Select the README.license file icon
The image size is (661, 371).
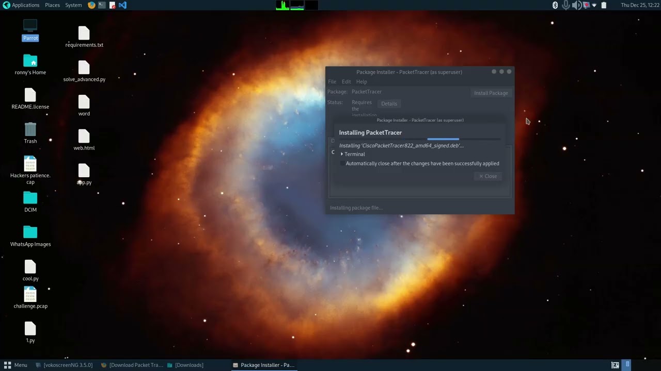(x=30, y=95)
